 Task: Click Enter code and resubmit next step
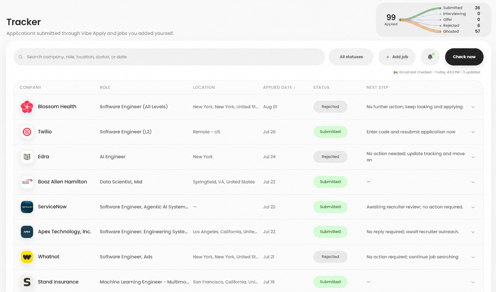[x=411, y=132]
